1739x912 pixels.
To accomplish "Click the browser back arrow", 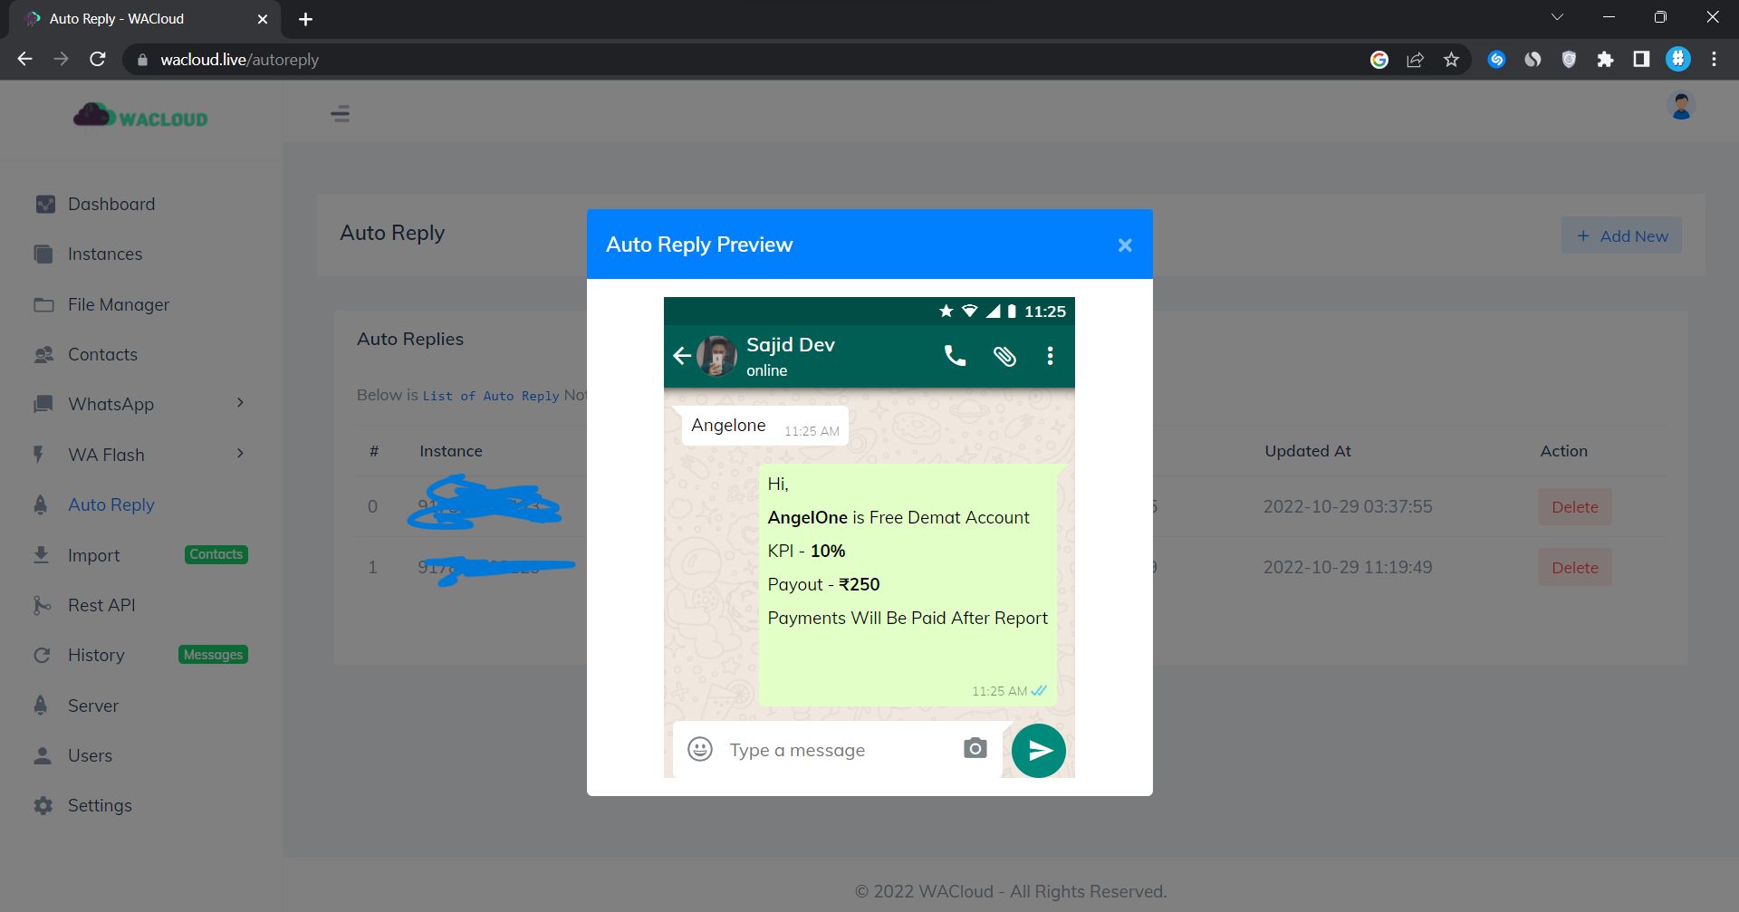I will coord(24,59).
